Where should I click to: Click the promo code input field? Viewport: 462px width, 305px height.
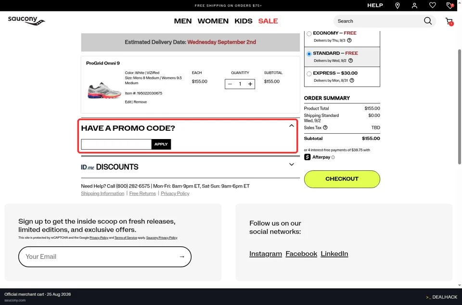[116, 144]
